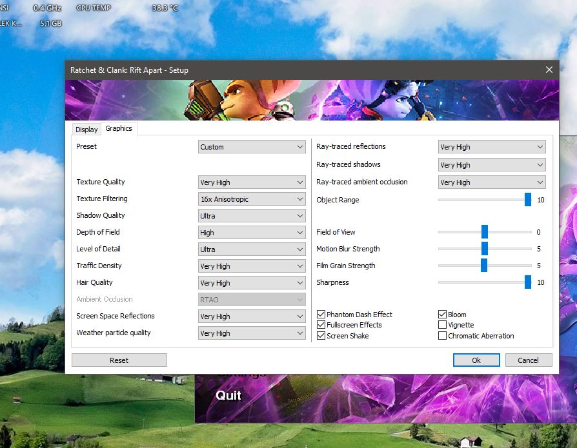Screen dimensions: 577x448
Task: Click the Ray-traced shadows label
Action: click(348, 164)
